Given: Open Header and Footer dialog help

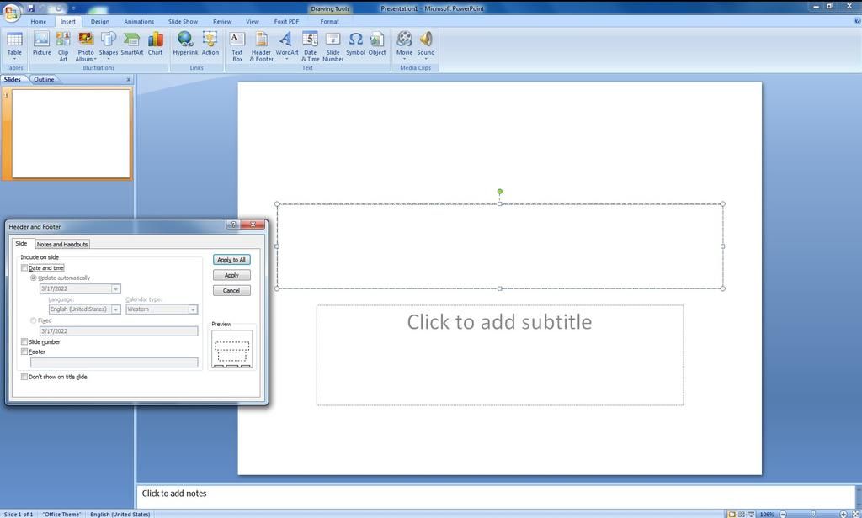Looking at the screenshot, I should click(233, 225).
